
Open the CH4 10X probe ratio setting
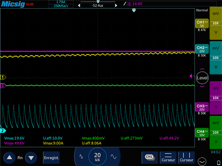point(216,132)
